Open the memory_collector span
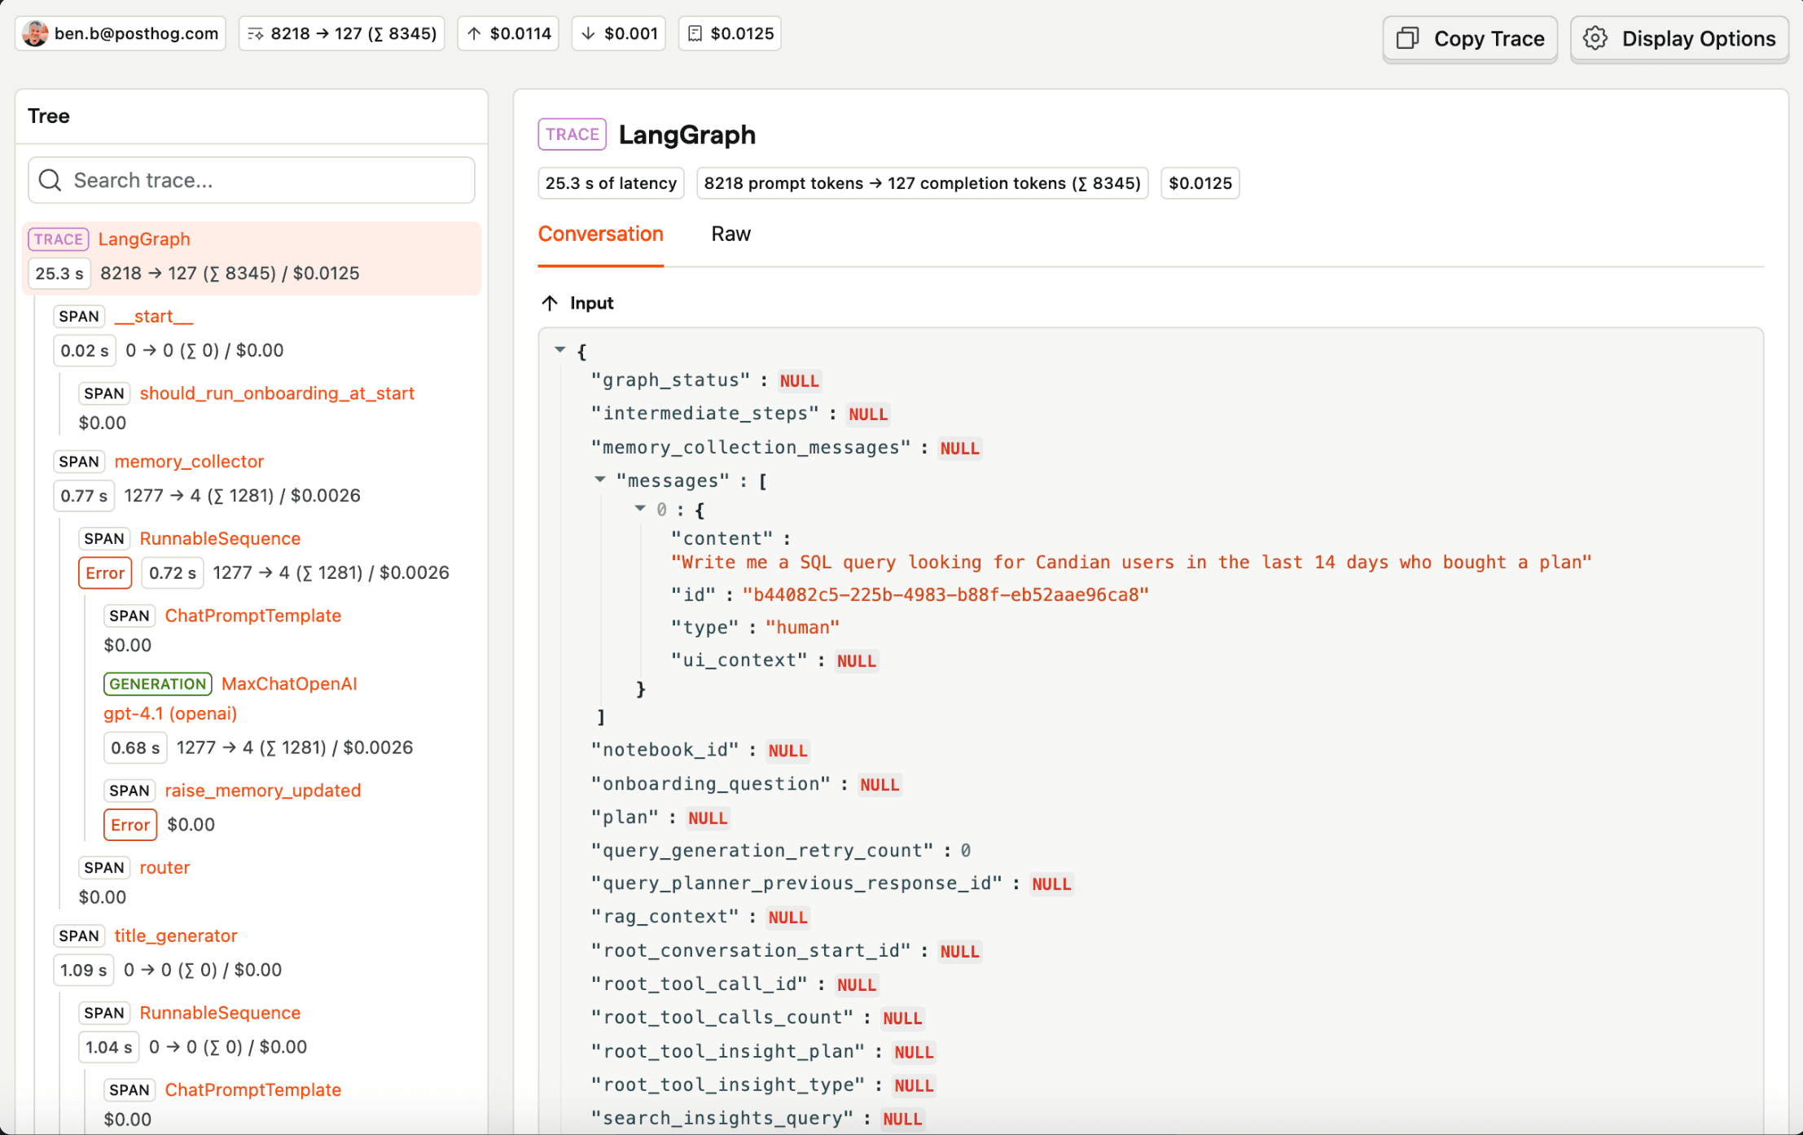This screenshot has width=1803, height=1135. click(189, 462)
